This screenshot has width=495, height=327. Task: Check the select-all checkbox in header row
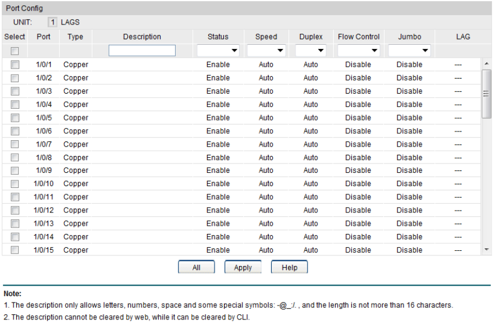click(15, 51)
